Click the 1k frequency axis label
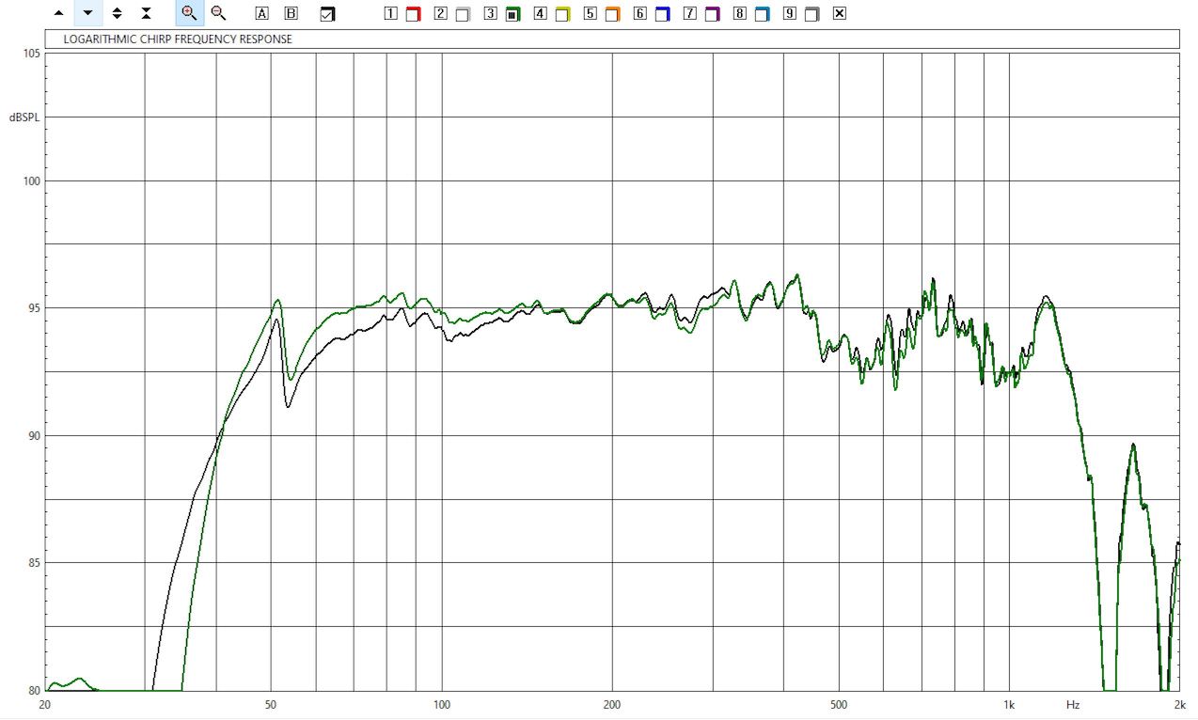1198x720 pixels. [x=1009, y=704]
